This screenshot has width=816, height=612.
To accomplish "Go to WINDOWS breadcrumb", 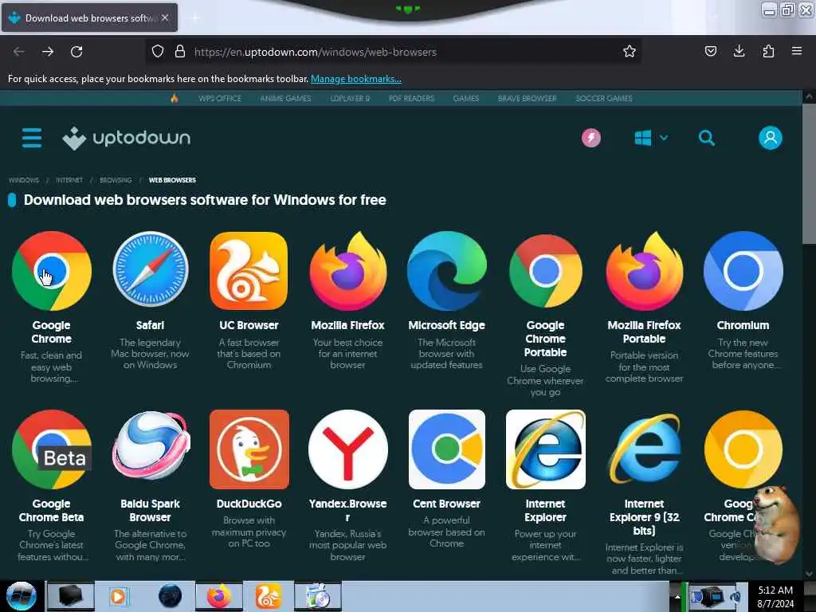I will pyautogui.click(x=24, y=180).
